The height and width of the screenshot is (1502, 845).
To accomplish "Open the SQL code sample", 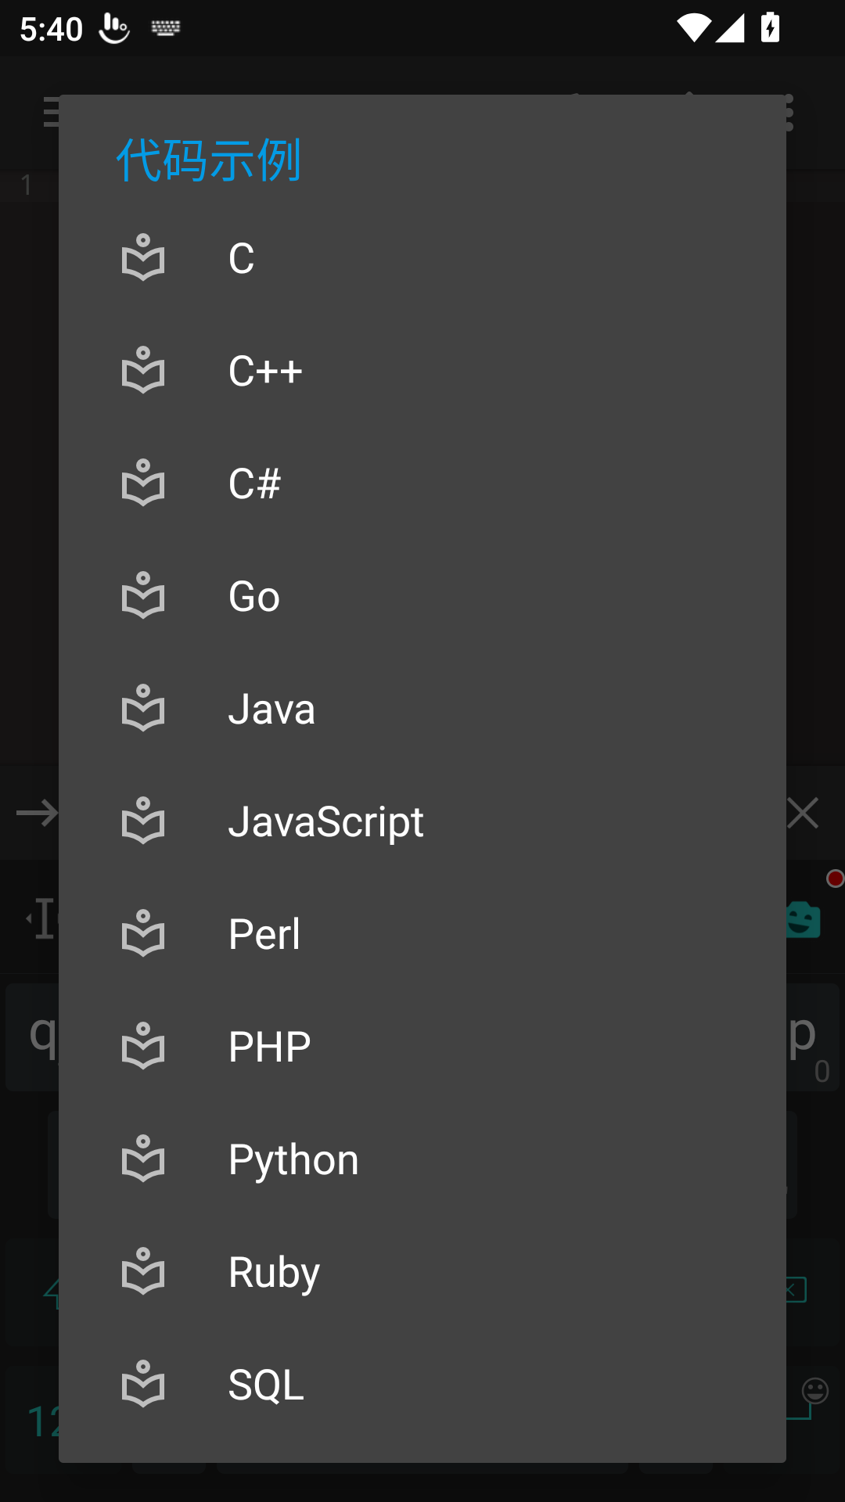I will coord(266,1385).
